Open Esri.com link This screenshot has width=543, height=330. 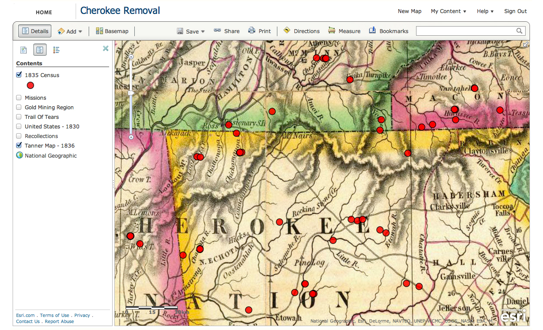(25, 315)
